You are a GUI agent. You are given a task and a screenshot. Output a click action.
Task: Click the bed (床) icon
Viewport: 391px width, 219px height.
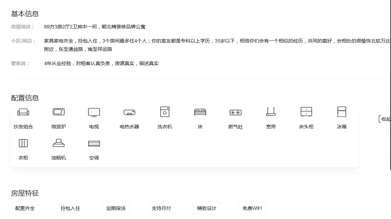tap(200, 112)
